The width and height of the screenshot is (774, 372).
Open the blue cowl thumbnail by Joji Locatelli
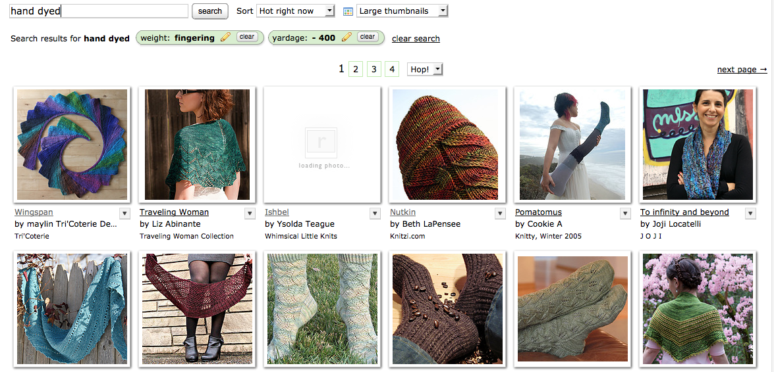pos(698,145)
